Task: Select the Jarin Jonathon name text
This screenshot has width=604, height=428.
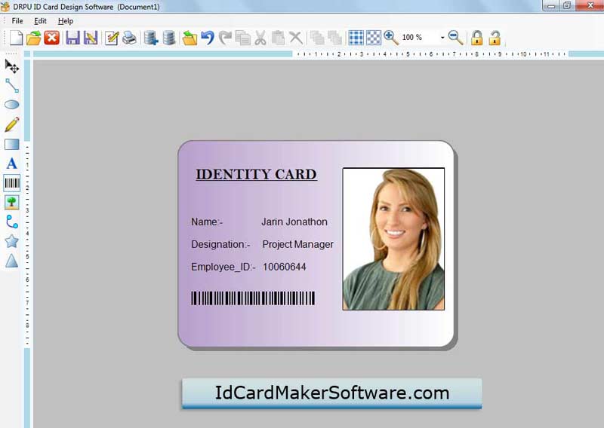Action: click(294, 222)
